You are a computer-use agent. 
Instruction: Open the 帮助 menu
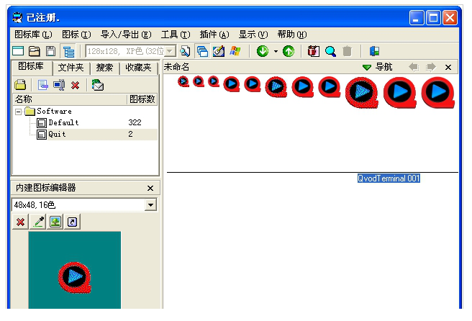point(292,35)
